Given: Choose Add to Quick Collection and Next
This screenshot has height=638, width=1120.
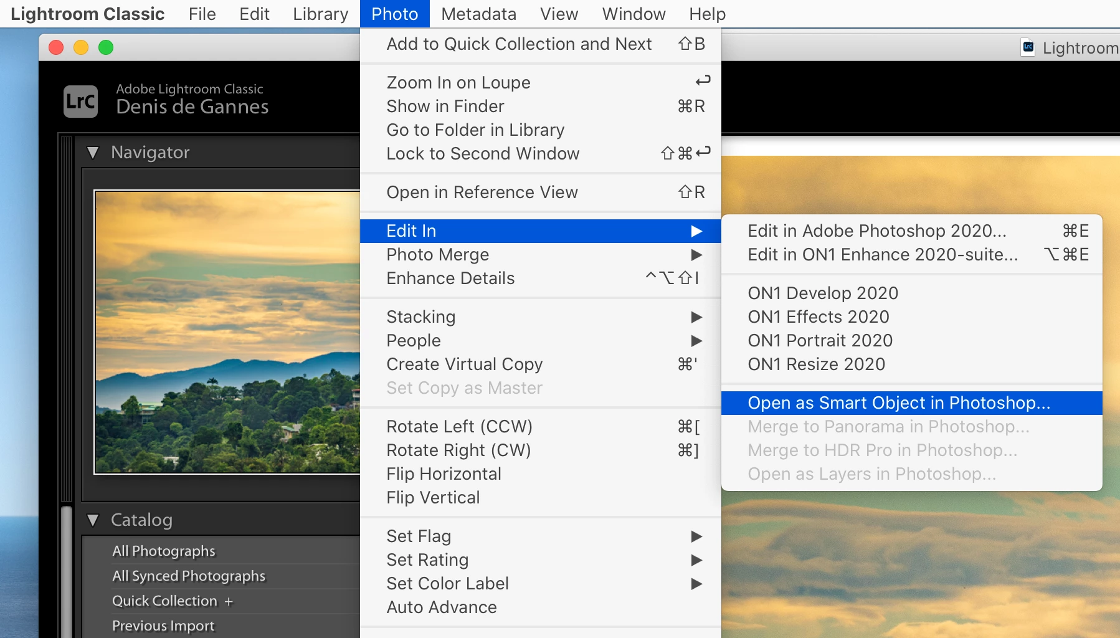Looking at the screenshot, I should 541,44.
